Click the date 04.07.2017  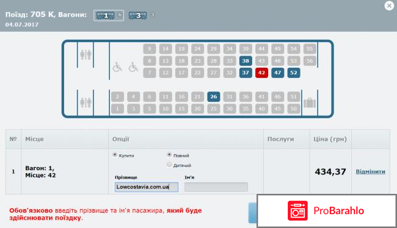22,25
